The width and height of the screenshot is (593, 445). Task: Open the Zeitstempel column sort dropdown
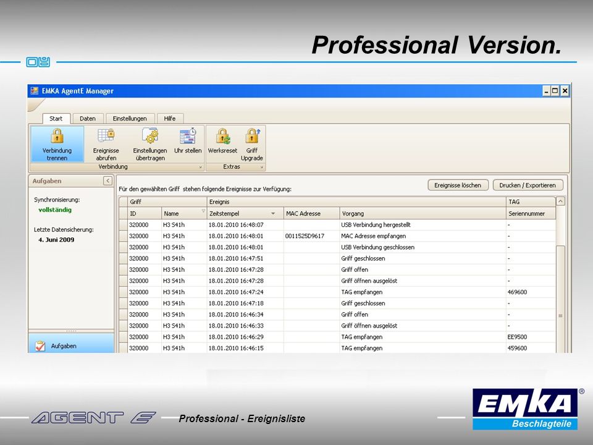point(273,214)
